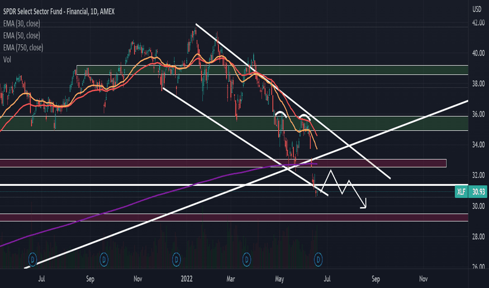Click the 36.00 price axis label
Image resolution: width=489 pixels, height=288 pixels.
[479, 114]
